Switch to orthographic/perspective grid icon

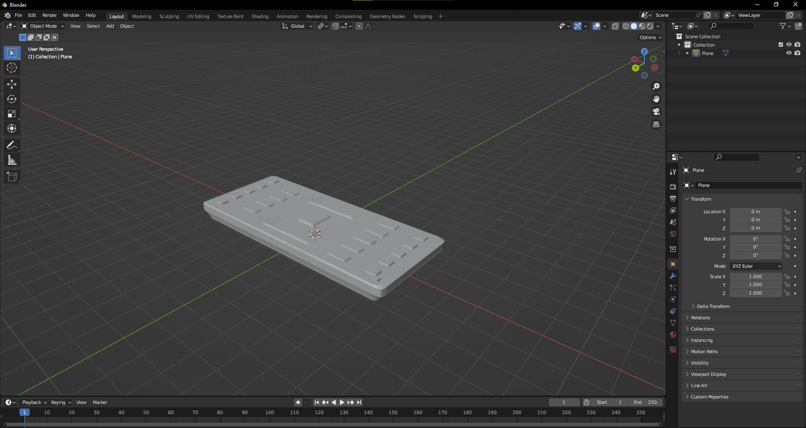(x=656, y=124)
